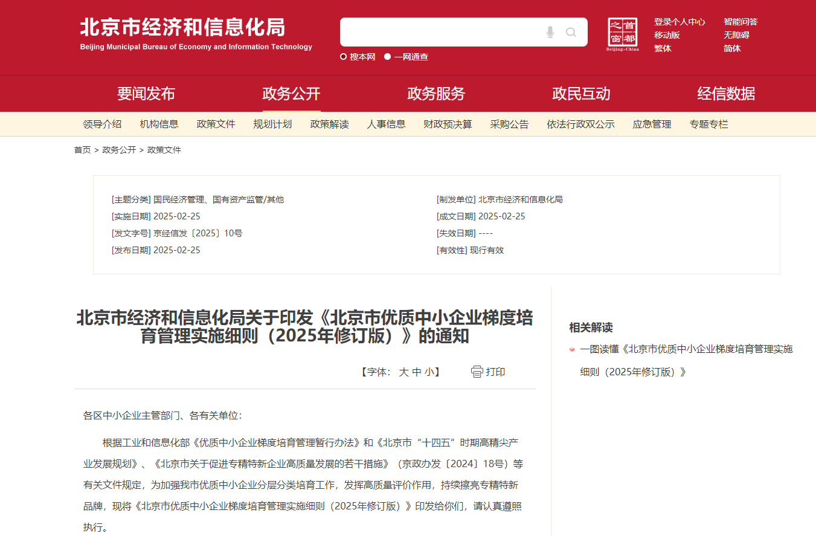Go to 专题专栏 submenu
816x536 pixels.
click(708, 124)
